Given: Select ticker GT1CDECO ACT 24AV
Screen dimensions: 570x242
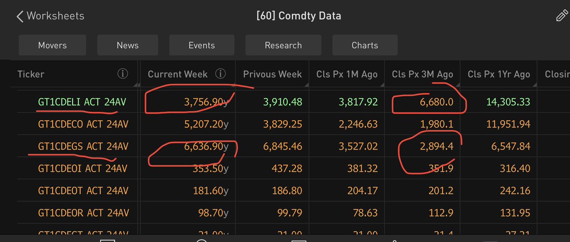Looking at the screenshot, I should (83, 124).
